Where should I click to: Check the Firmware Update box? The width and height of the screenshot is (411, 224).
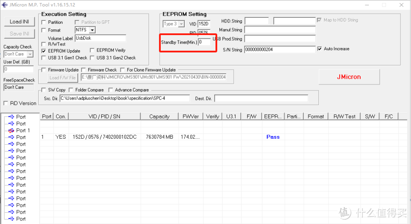[x=43, y=70]
